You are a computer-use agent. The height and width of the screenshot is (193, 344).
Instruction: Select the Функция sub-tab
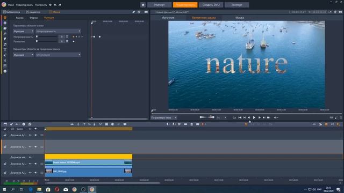(x=49, y=18)
